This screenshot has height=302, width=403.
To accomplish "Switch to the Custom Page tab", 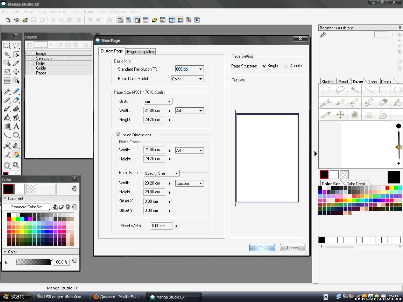I will 112,51.
